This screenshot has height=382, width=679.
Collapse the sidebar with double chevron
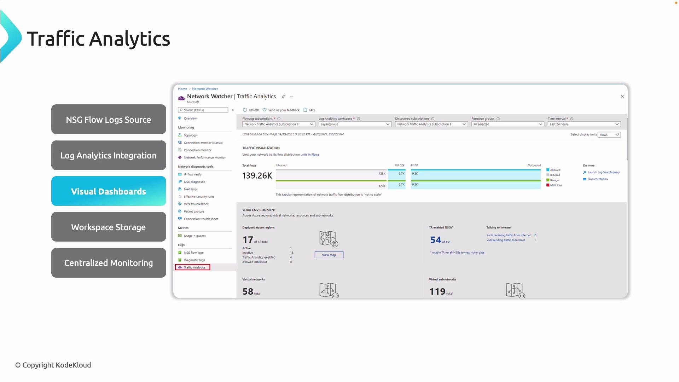coord(233,110)
